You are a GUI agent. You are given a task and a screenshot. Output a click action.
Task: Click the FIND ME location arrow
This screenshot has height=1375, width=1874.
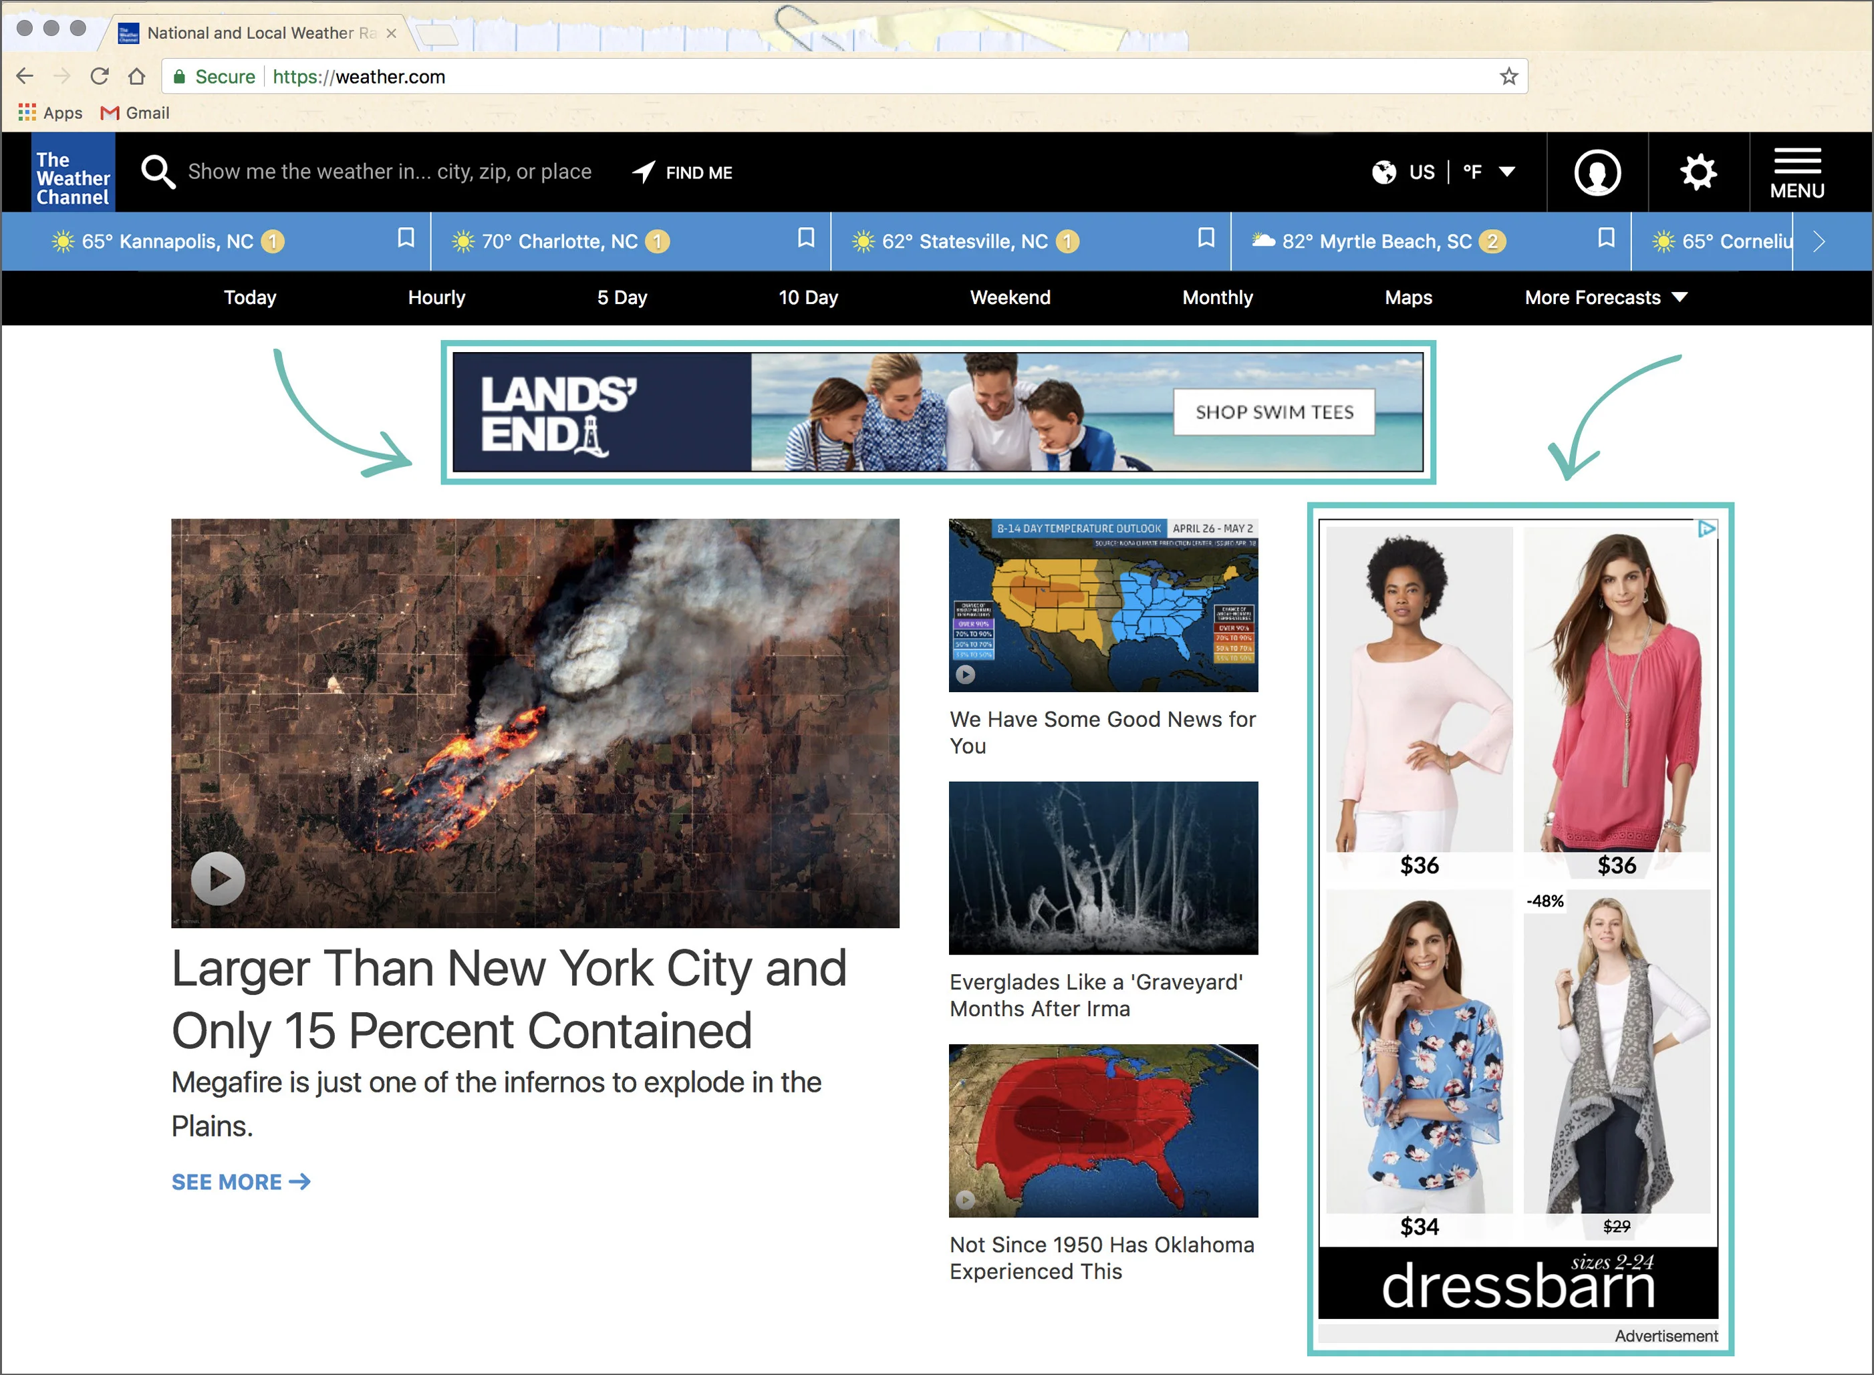644,172
